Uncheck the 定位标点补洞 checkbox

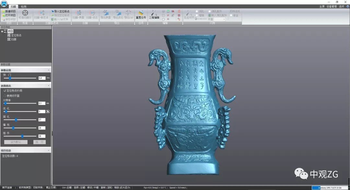[5, 91]
